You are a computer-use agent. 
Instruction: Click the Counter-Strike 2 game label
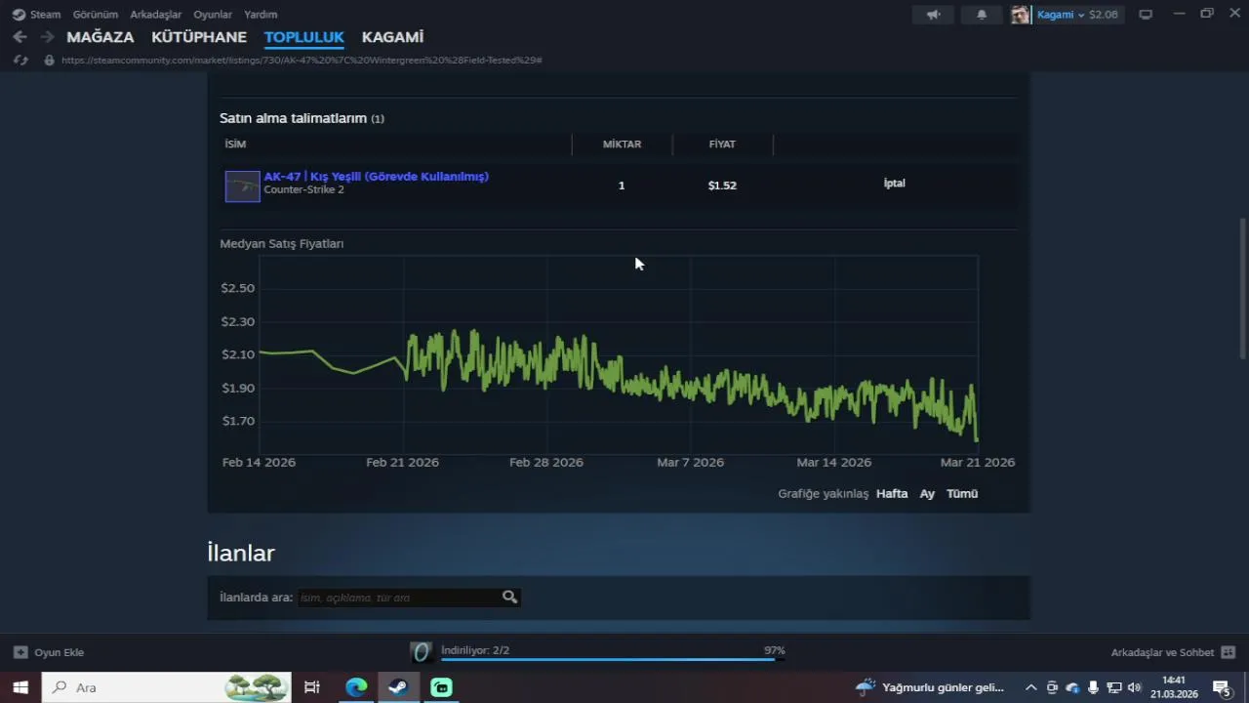coord(303,189)
